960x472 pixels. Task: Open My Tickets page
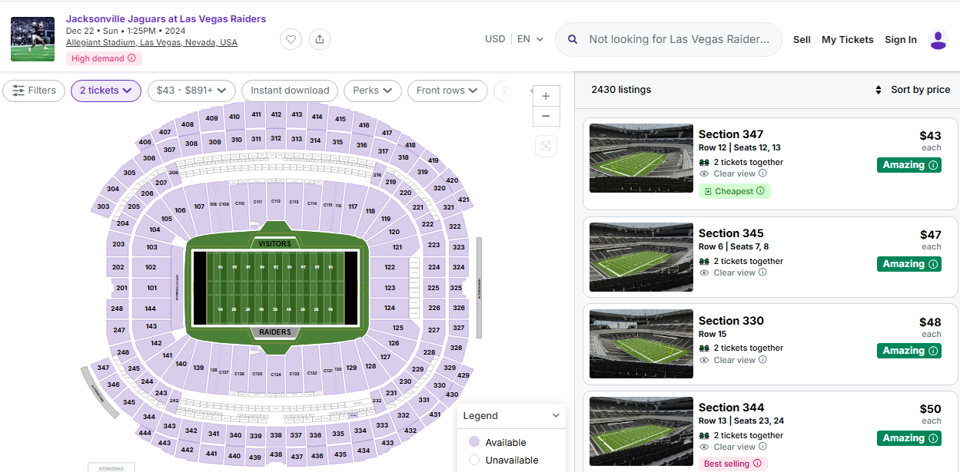(x=847, y=40)
